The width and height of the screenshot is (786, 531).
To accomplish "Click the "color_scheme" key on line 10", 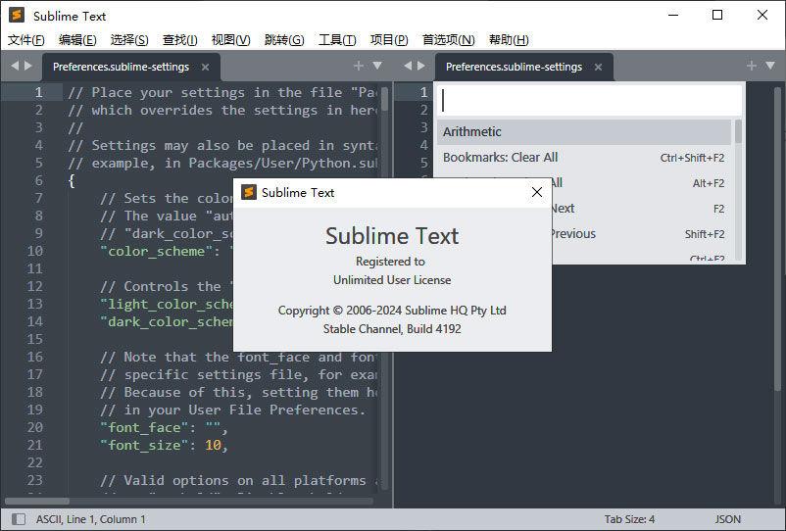I will pyautogui.click(x=157, y=251).
